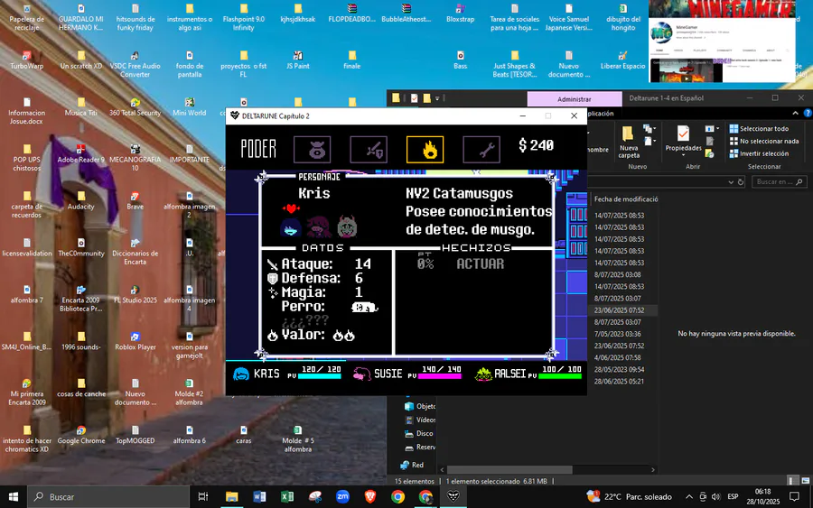Open the YouTube MineGamer thumbnail window
The height and width of the screenshot is (508, 813).
click(x=722, y=41)
